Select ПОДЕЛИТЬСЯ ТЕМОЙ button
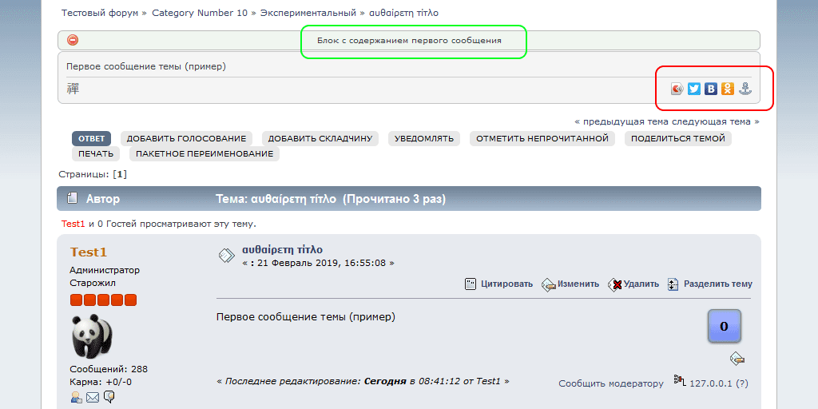Viewport: 818px width, 409px height. [x=677, y=138]
